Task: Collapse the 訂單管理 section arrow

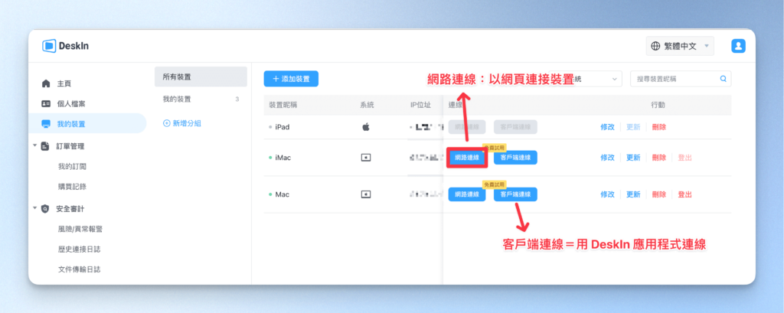Action: 35,146
